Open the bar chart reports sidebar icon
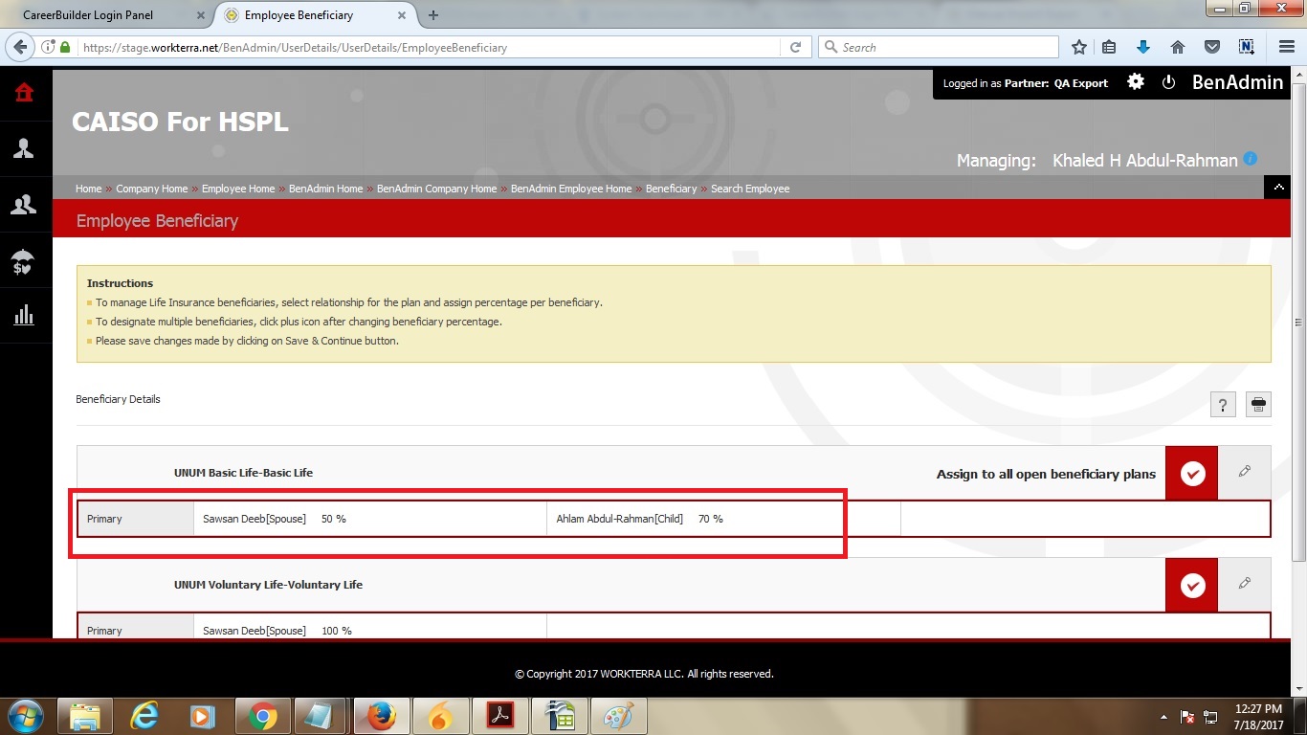The height and width of the screenshot is (735, 1307). tap(24, 315)
